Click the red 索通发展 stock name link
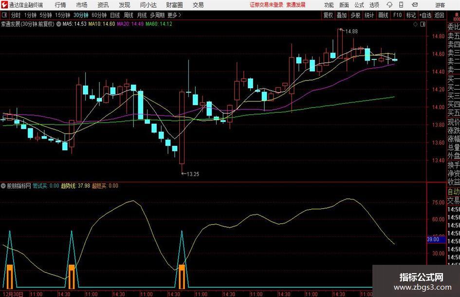 (296, 5)
